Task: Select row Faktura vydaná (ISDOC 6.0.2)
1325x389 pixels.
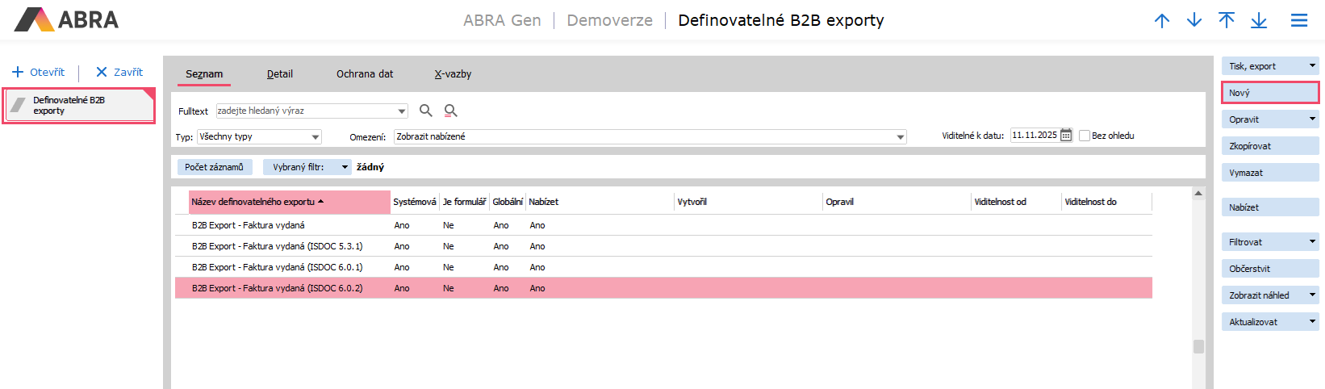Action: click(x=663, y=288)
